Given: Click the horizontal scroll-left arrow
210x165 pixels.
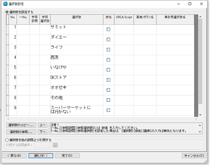Looking at the screenshot, I should pos(8,119).
